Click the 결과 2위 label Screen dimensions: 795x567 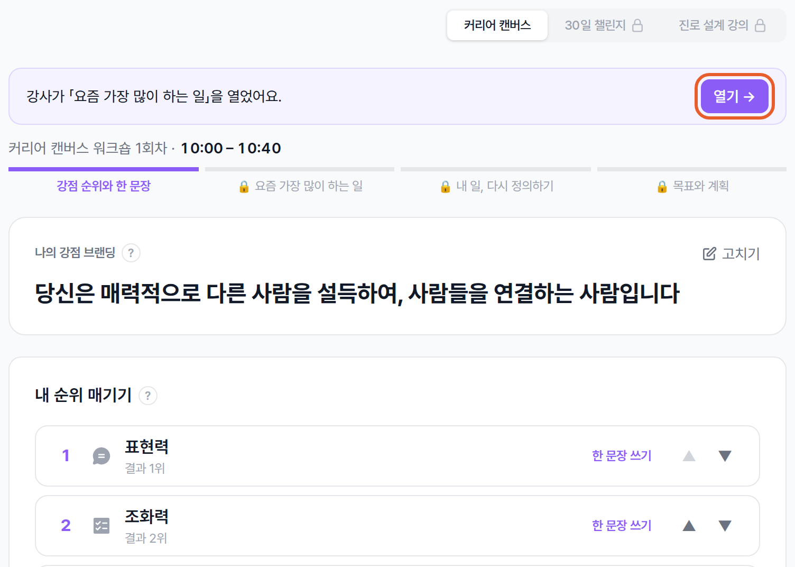pyautogui.click(x=146, y=538)
